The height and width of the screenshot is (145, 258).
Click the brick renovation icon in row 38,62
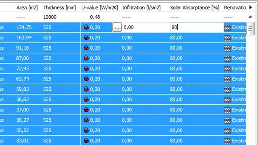[x=227, y=100]
